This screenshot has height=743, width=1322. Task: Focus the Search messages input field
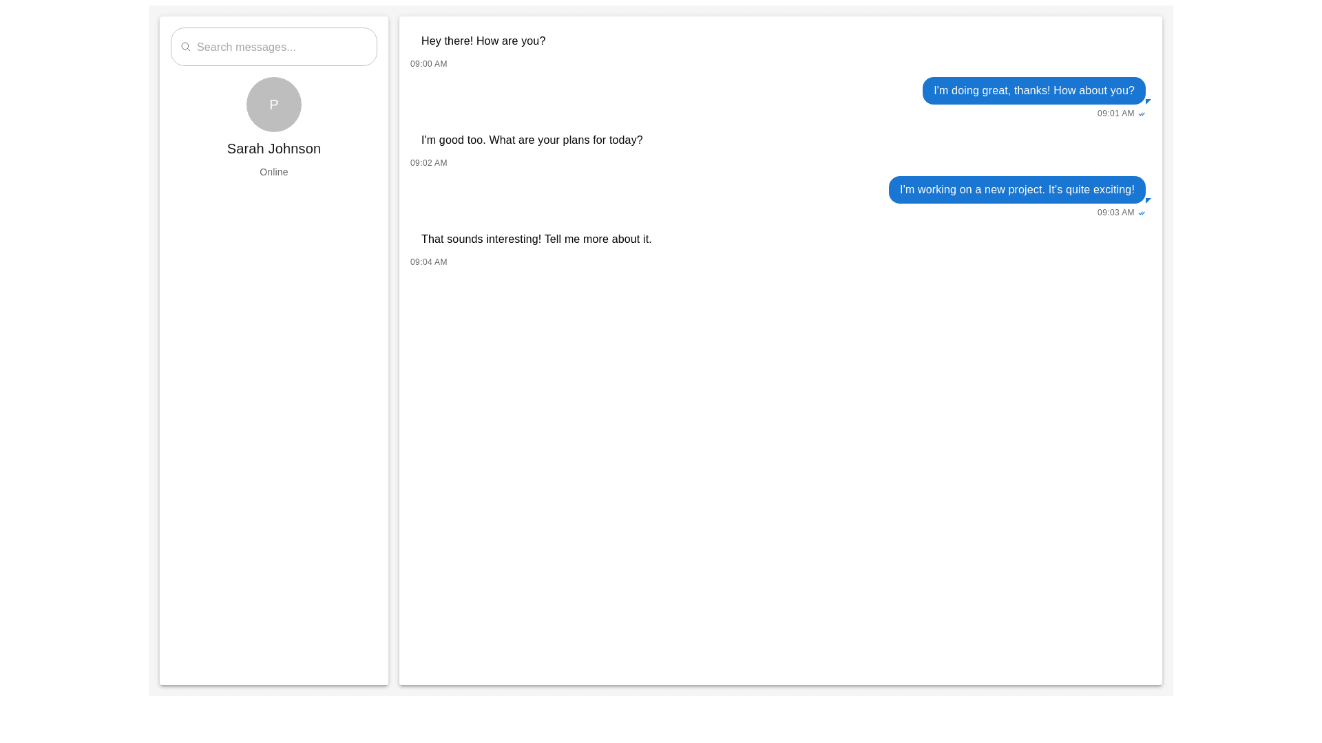coord(282,47)
